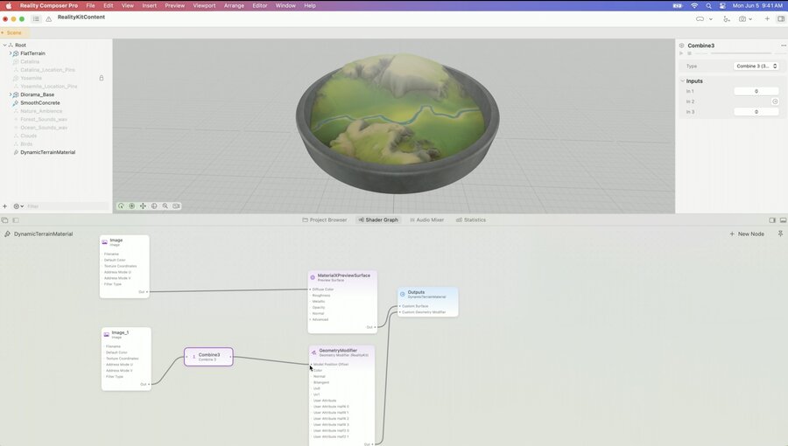Select SmoothConcrete material in hierarchy

click(39, 103)
